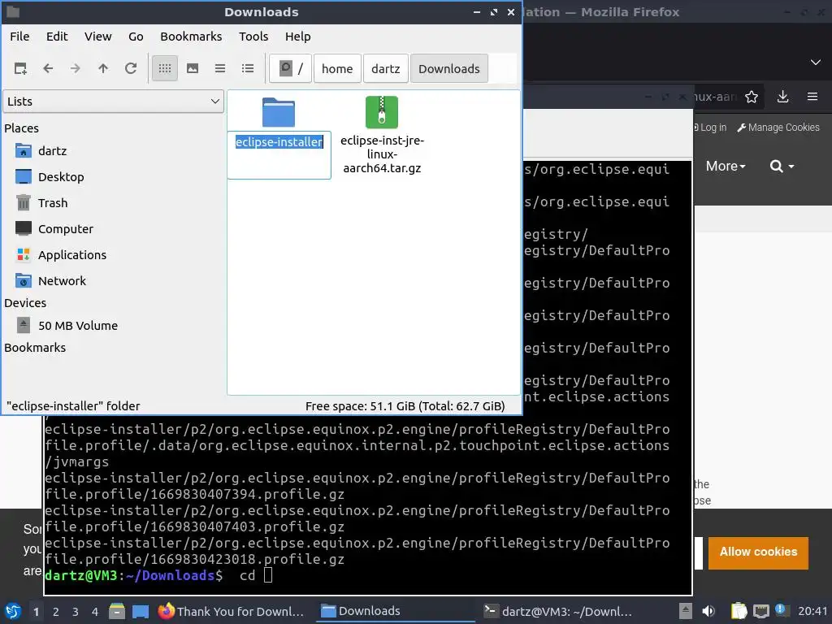
Task: Open a new tab in file manager
Action: 20,68
